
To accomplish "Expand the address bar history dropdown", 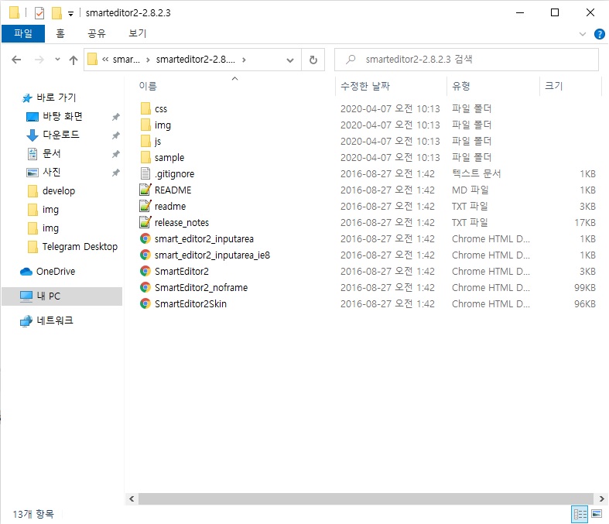I will [289, 60].
